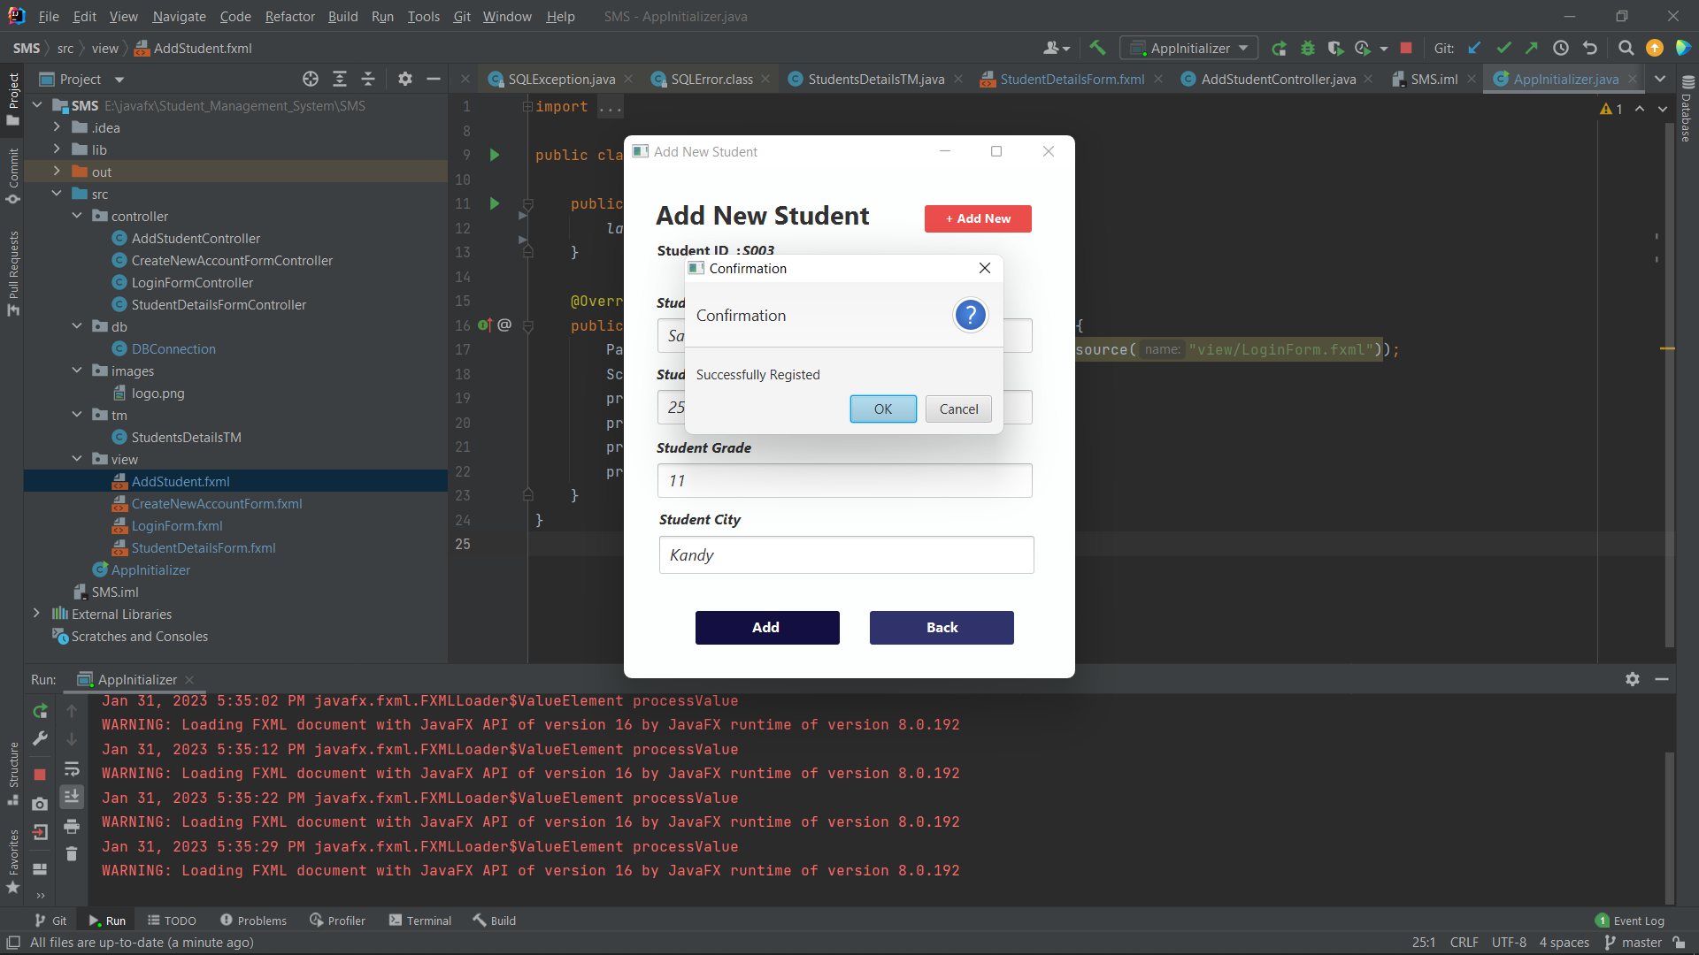The image size is (1699, 955).
Task: Commit changes using the Git checkmark
Action: (x=1504, y=48)
